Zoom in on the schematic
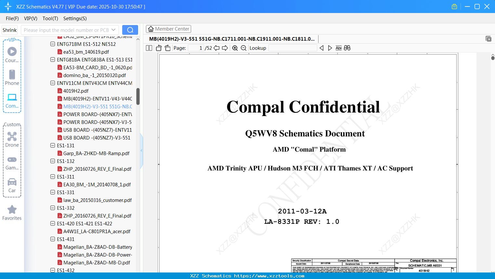The width and height of the screenshot is (495, 279). (235, 48)
